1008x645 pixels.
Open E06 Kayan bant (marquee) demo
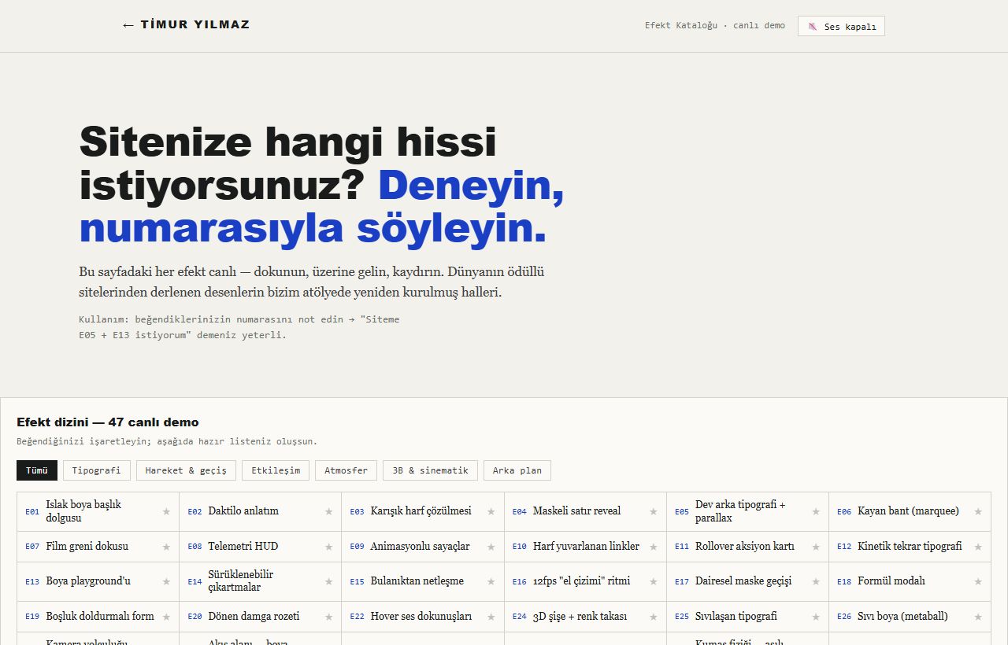pos(898,511)
